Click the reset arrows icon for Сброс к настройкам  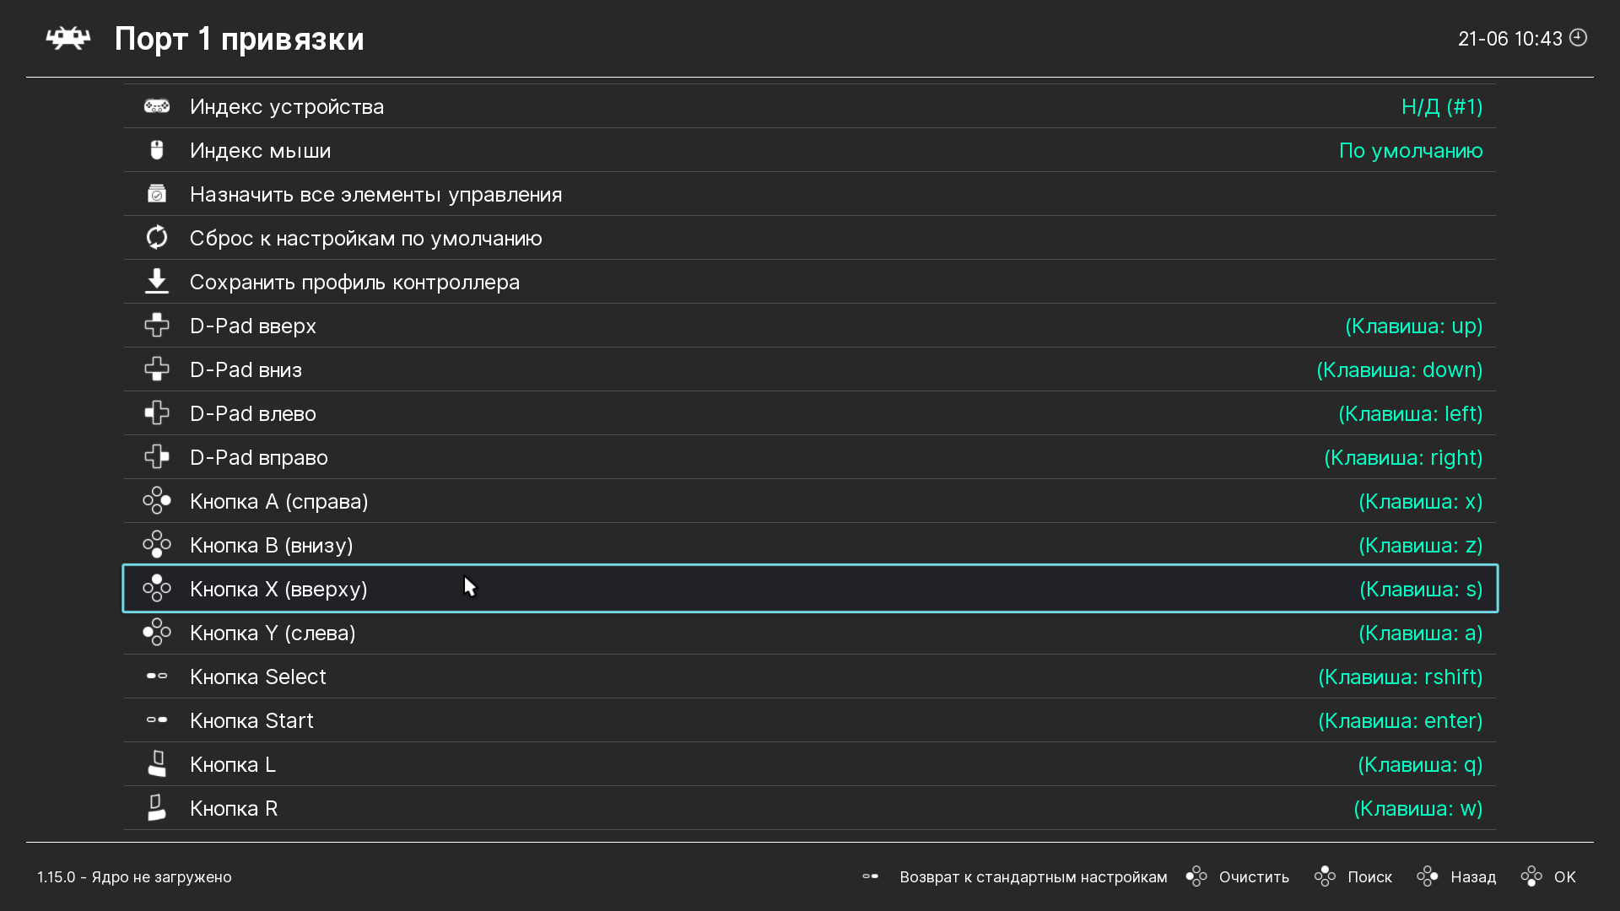[x=156, y=238]
